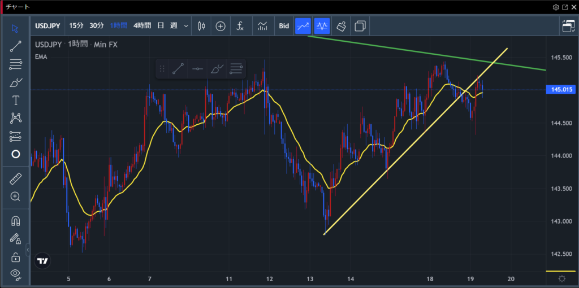This screenshot has width=579, height=288.
Task: Select the brush drawing tool in sidebar
Action: point(15,82)
